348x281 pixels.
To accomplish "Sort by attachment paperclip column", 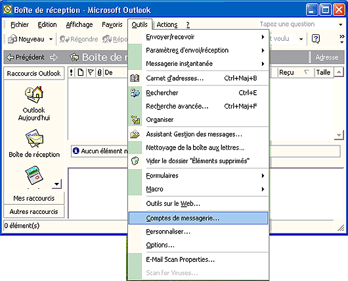I will click(99, 72).
